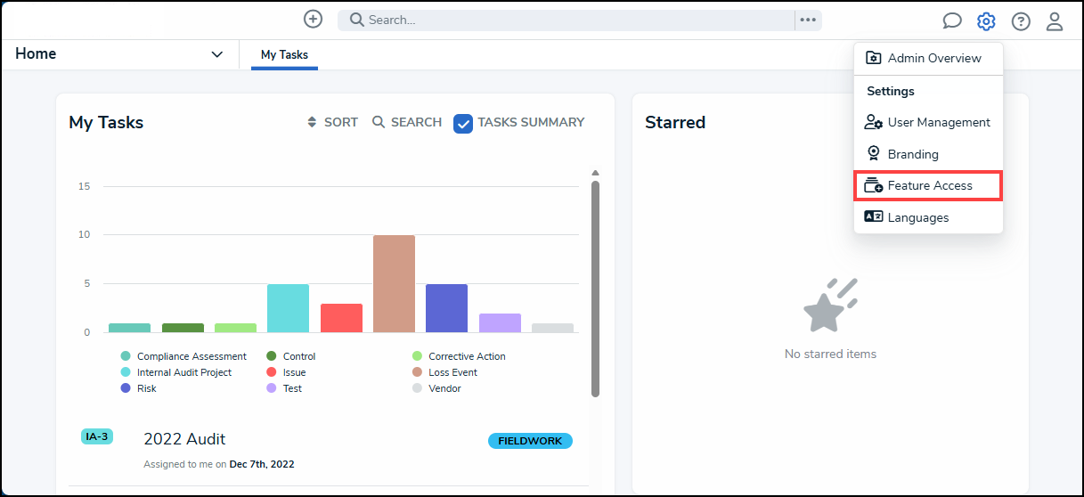The height and width of the screenshot is (497, 1084).
Task: Click the scrollbar up arrow in My Tasks
Action: point(595,173)
